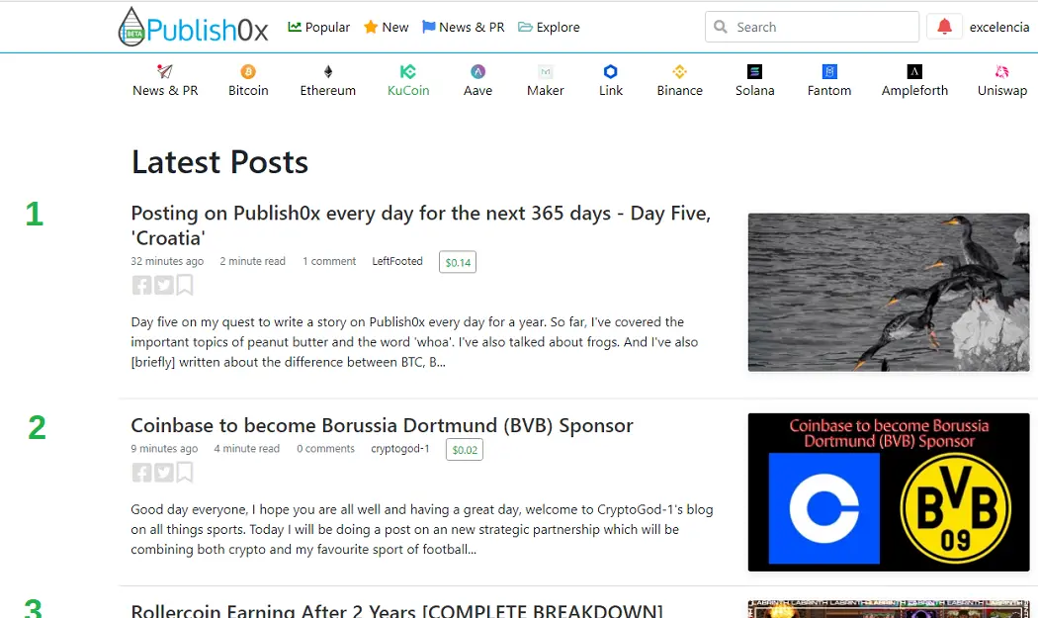
Task: Click the Publish0x logo
Action: pos(193,27)
